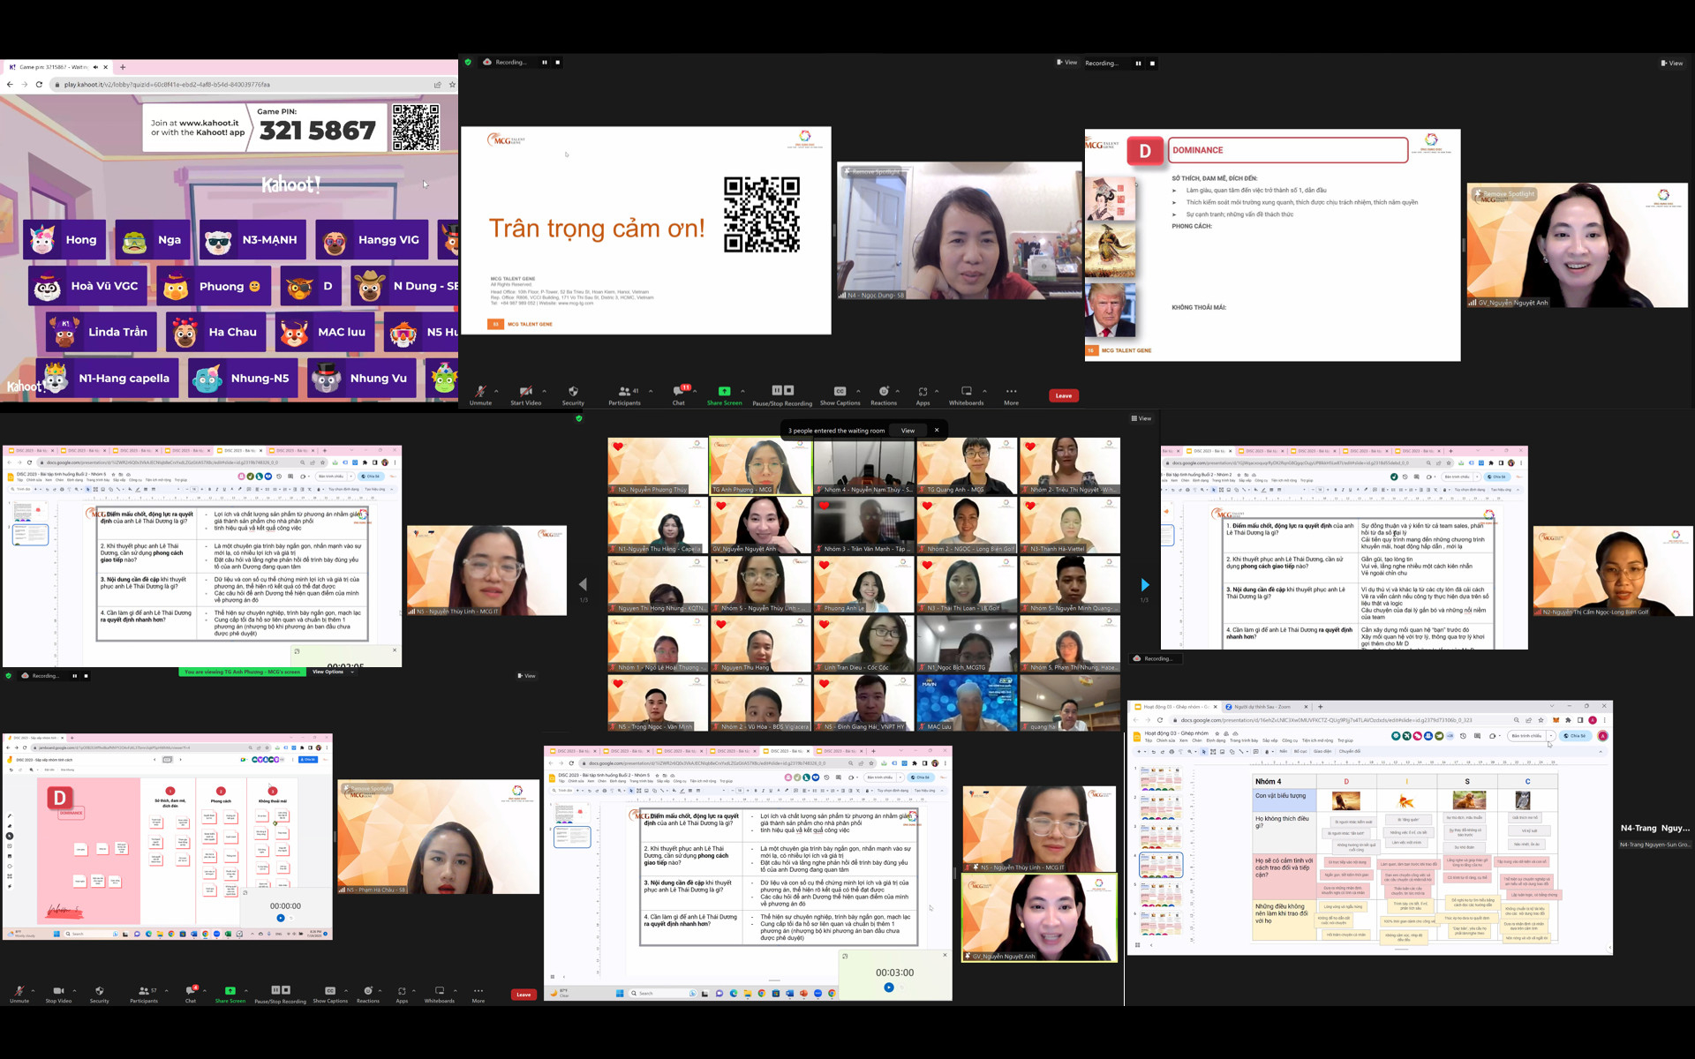Open Chat with 4 unread messages
This screenshot has height=1059, width=1695.
pos(191,994)
